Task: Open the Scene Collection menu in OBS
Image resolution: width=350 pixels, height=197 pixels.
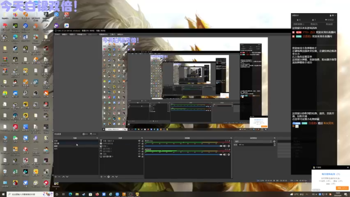Action: [103, 35]
